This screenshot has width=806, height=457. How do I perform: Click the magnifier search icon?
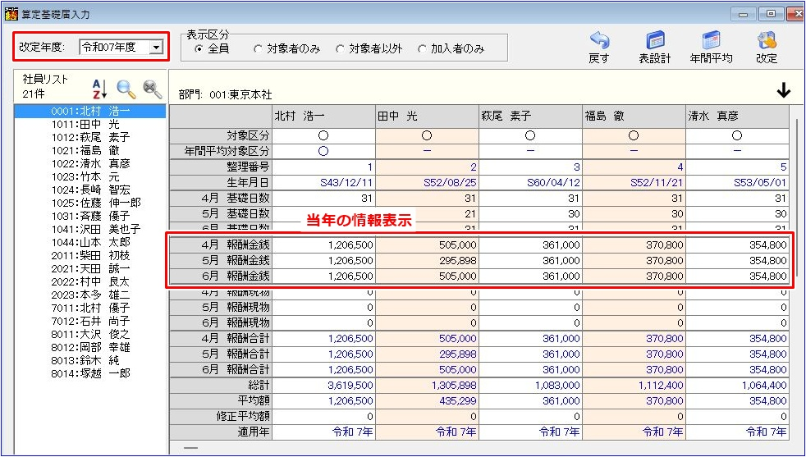126,89
